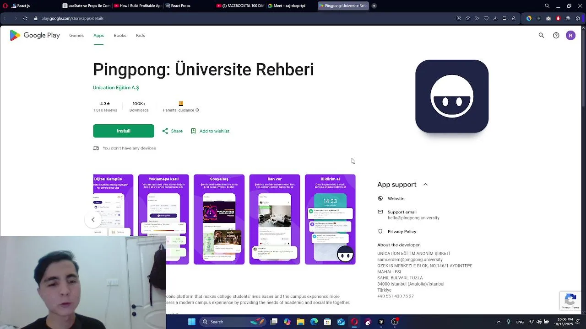Viewport: 586px width, 329px height.
Task: Click the Google Play logo
Action: [x=35, y=35]
